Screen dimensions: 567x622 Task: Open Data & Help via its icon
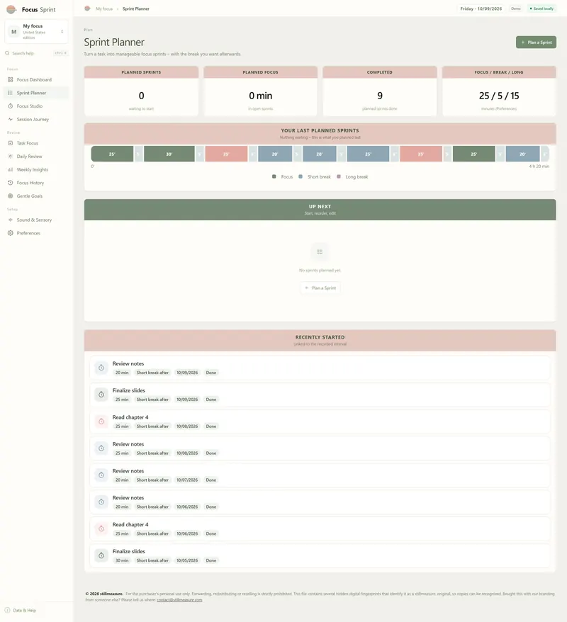tap(7, 610)
